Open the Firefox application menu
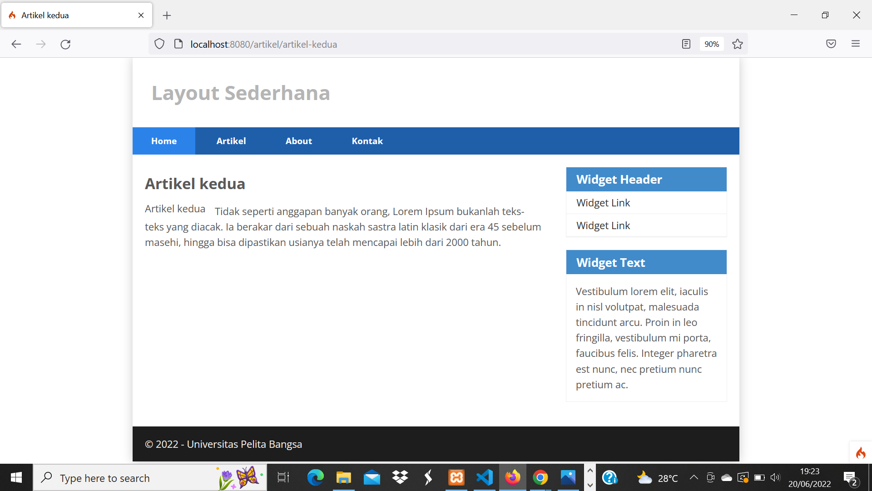872x491 pixels. (856, 44)
